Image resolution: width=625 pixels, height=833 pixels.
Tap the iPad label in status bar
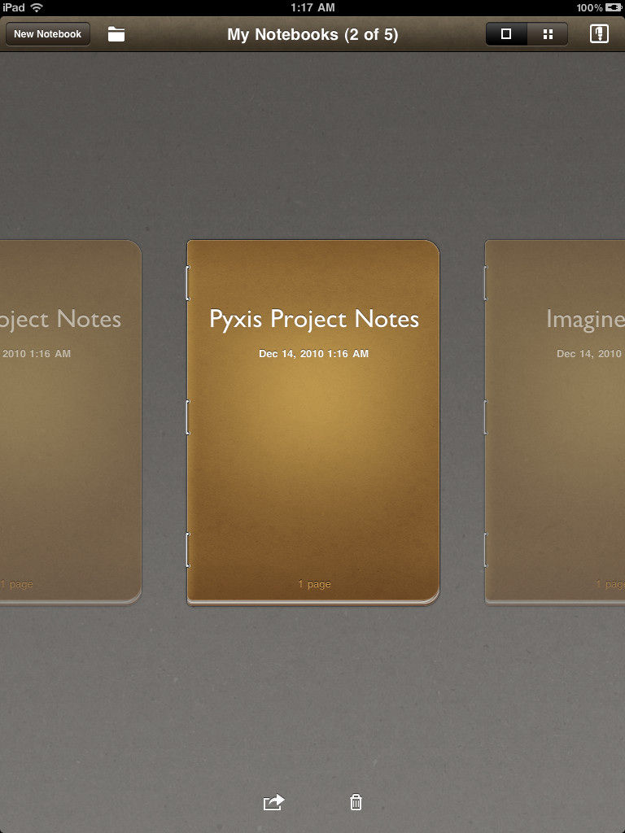tap(14, 7)
